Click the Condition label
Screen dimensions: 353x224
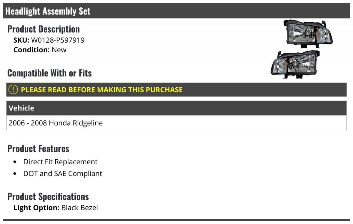pyautogui.click(x=31, y=50)
